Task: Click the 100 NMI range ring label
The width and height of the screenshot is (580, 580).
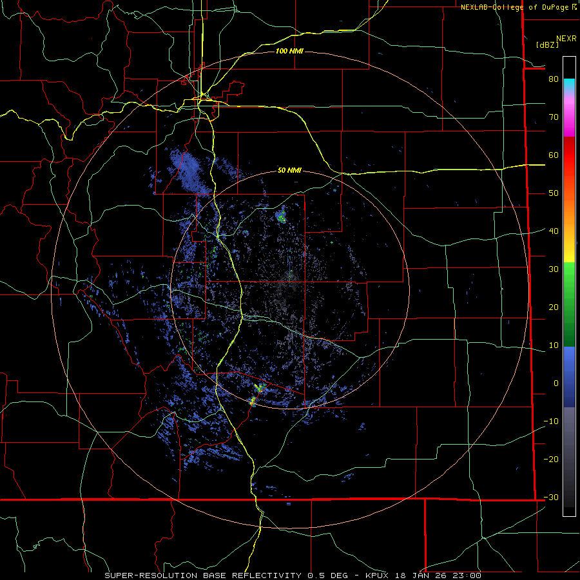Action: (x=289, y=51)
